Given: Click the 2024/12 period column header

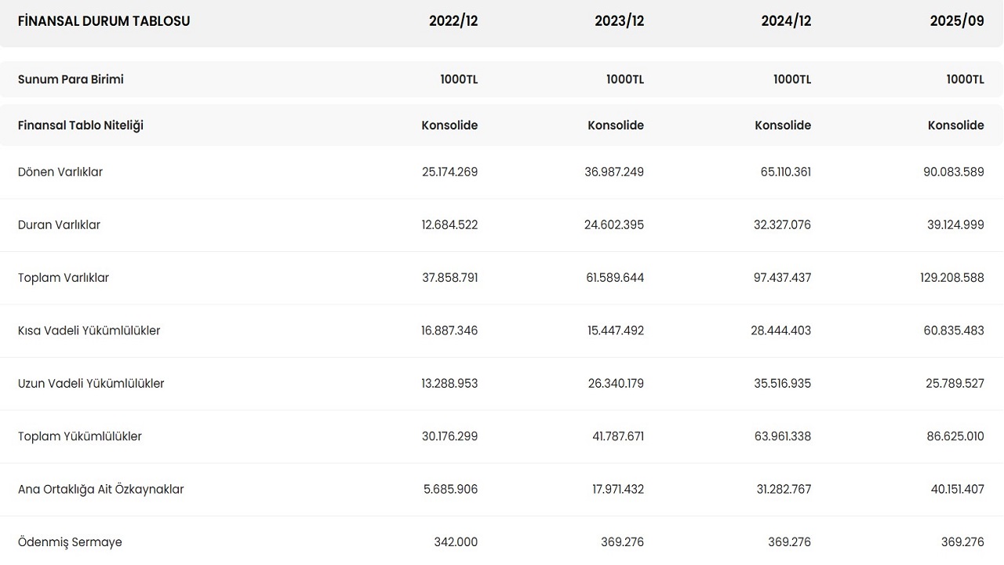Looking at the screenshot, I should [x=786, y=21].
